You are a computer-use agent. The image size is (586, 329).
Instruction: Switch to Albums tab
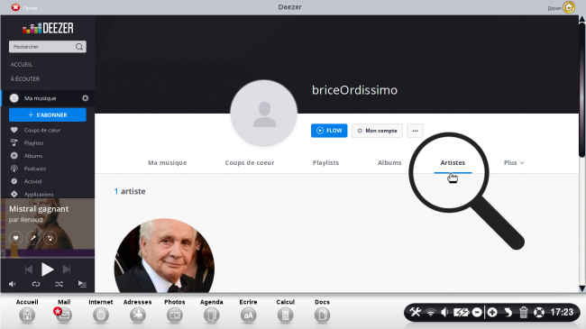[389, 162]
